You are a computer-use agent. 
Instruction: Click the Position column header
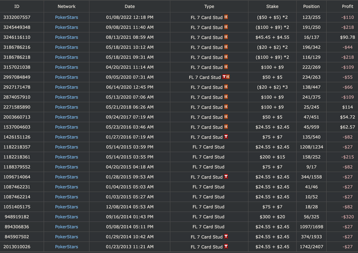point(311,7)
